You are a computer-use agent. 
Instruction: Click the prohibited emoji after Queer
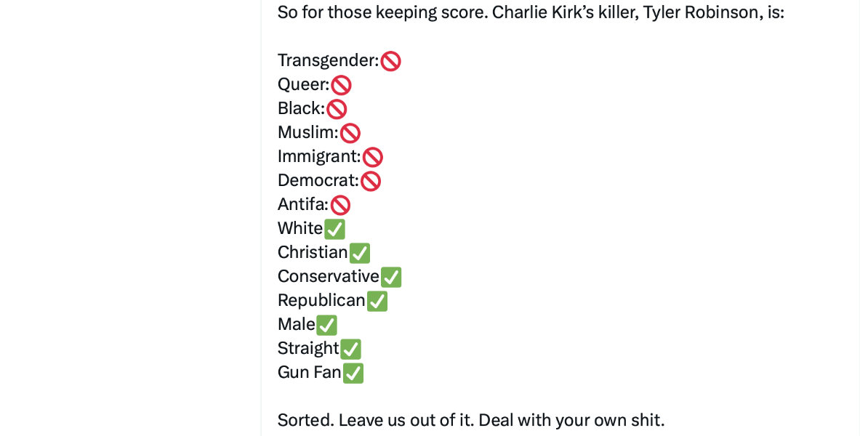click(x=341, y=85)
